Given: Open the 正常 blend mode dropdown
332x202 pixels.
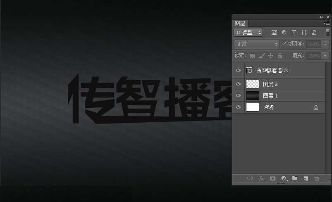Looking at the screenshot, I should coord(257,44).
